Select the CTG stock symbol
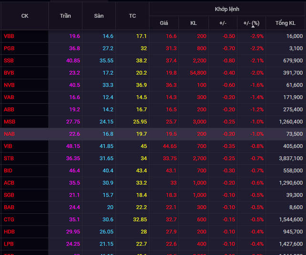 click(9, 219)
